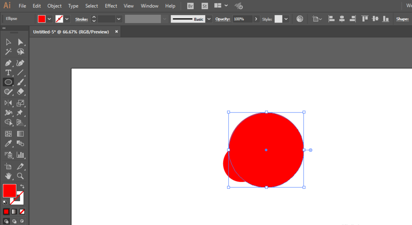Viewport: 412px width, 225px height.
Task: Toggle Gradient fill mode button
Action: (x=14, y=211)
